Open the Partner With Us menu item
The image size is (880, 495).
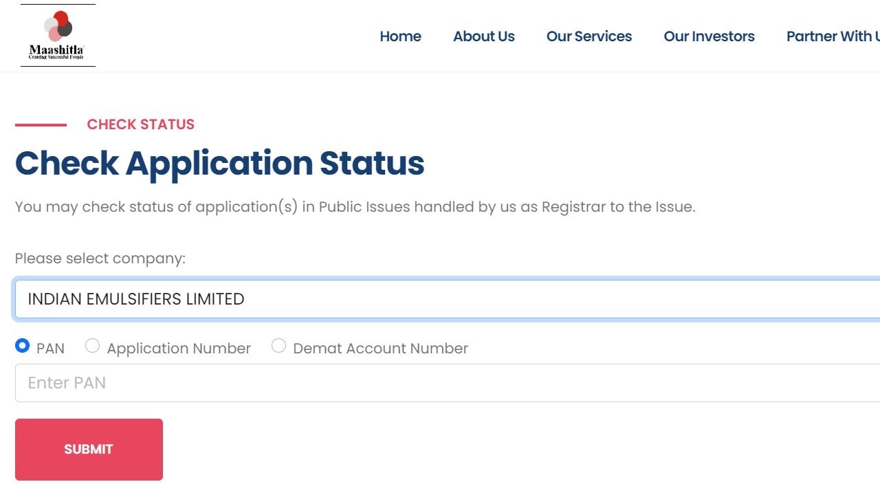coord(833,36)
